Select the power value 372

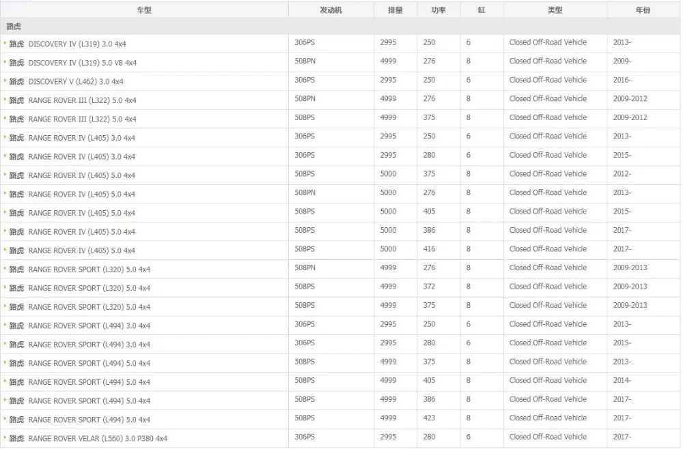click(429, 287)
